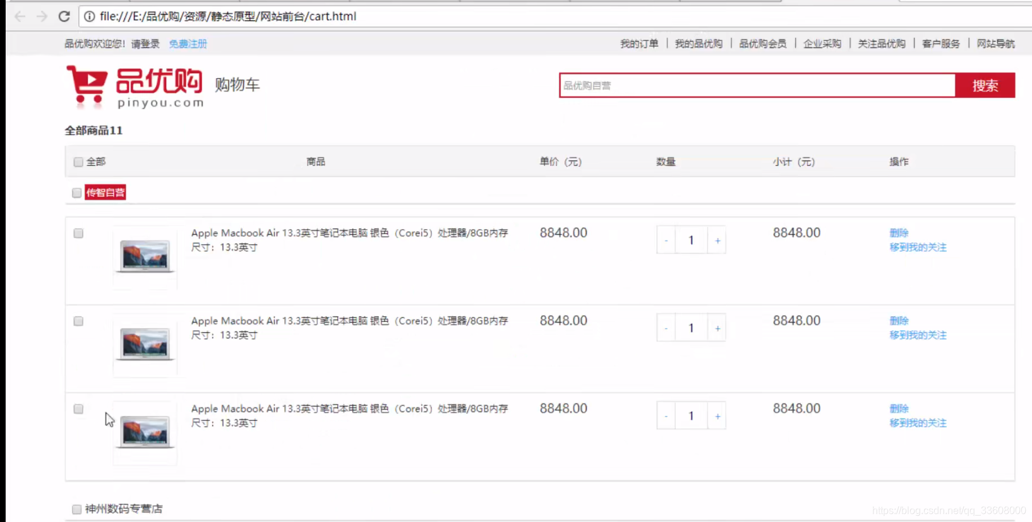
Task: Check the 传智自营 shop checkbox
Action: [x=76, y=193]
